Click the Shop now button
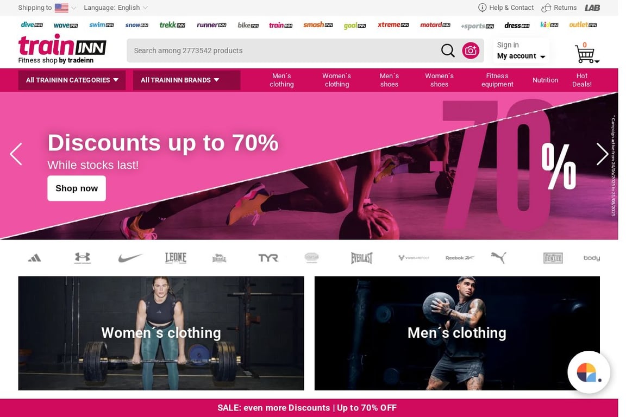This screenshot has width=626, height=417. 77,188
